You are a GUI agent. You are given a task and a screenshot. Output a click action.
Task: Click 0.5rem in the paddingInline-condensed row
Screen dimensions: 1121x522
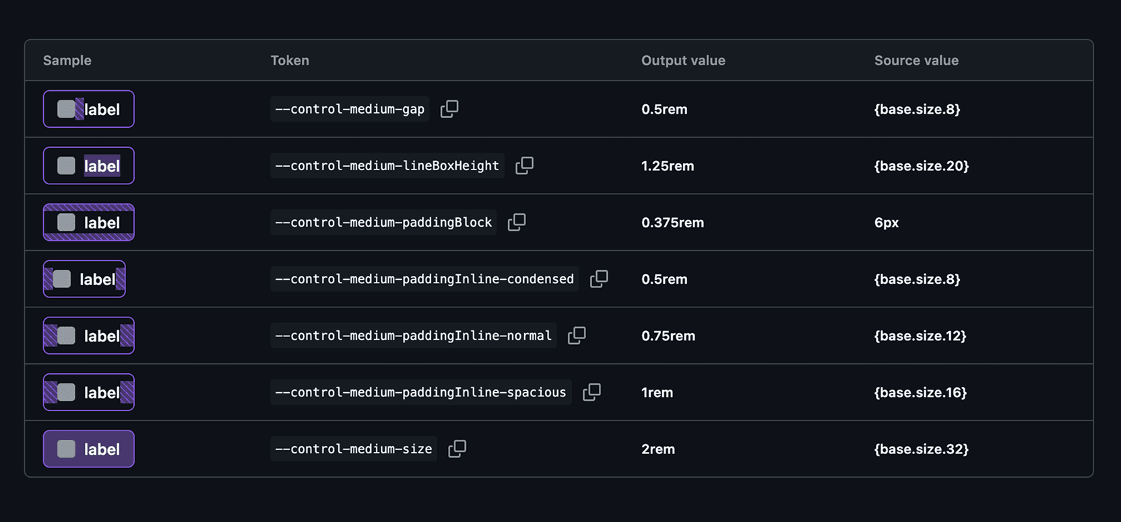(664, 278)
